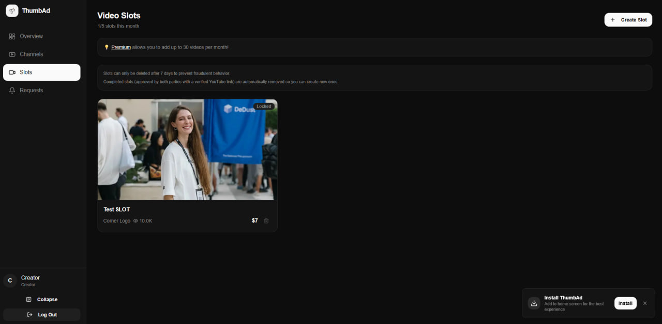Image resolution: width=662 pixels, height=324 pixels.
Task: Select the Slots camera icon in sidebar
Action: [x=12, y=72]
